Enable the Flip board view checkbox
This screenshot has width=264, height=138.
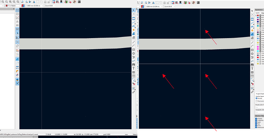coord(256,101)
